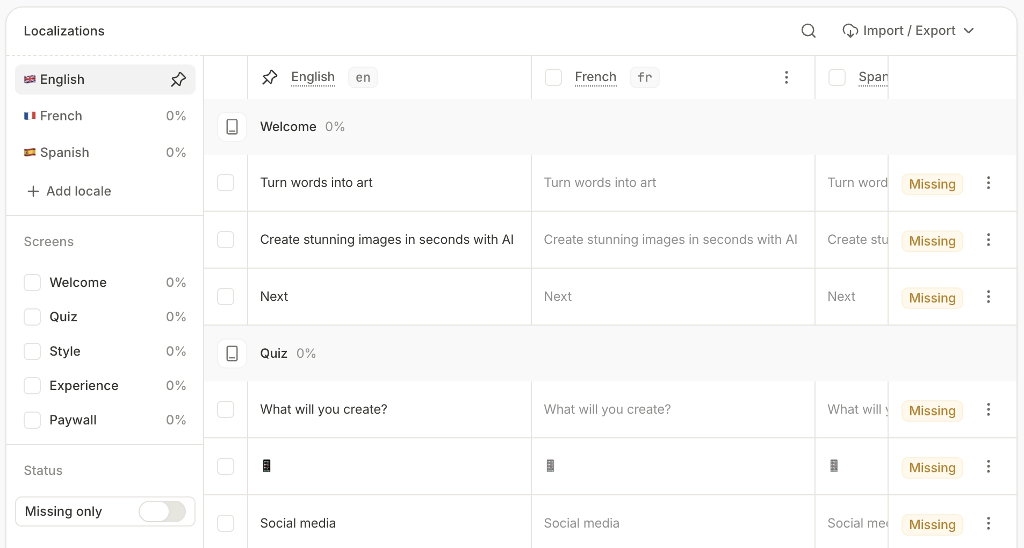This screenshot has width=1024, height=548.
Task: Click Missing badge on Turn words into art row
Action: tap(932, 184)
